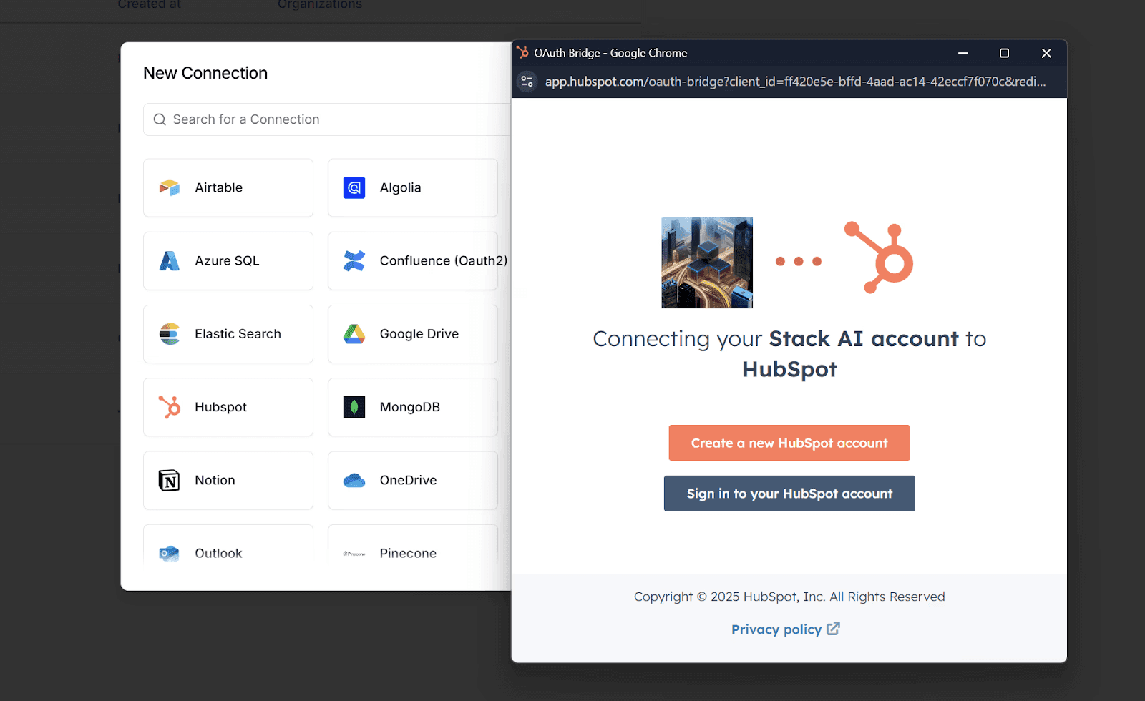The width and height of the screenshot is (1145, 701).
Task: Click the Pinecone logo icon
Action: pos(354,554)
